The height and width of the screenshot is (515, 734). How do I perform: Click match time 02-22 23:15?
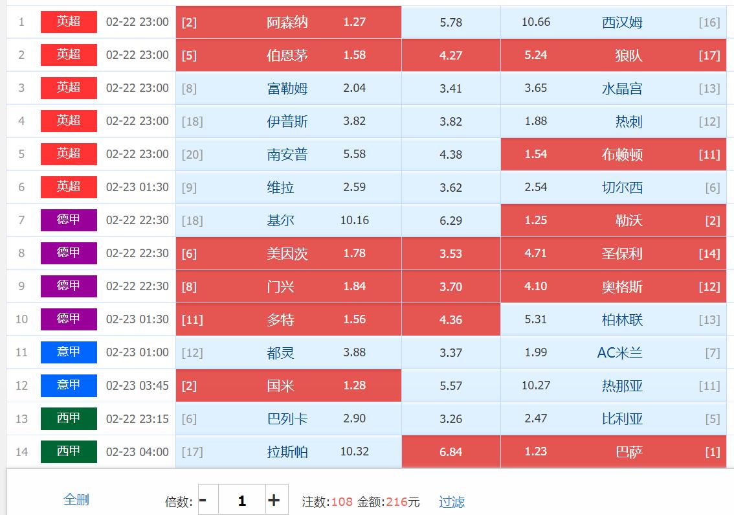137,418
